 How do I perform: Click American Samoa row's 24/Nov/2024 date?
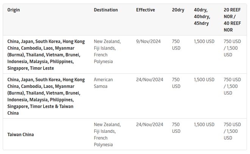[150, 79]
